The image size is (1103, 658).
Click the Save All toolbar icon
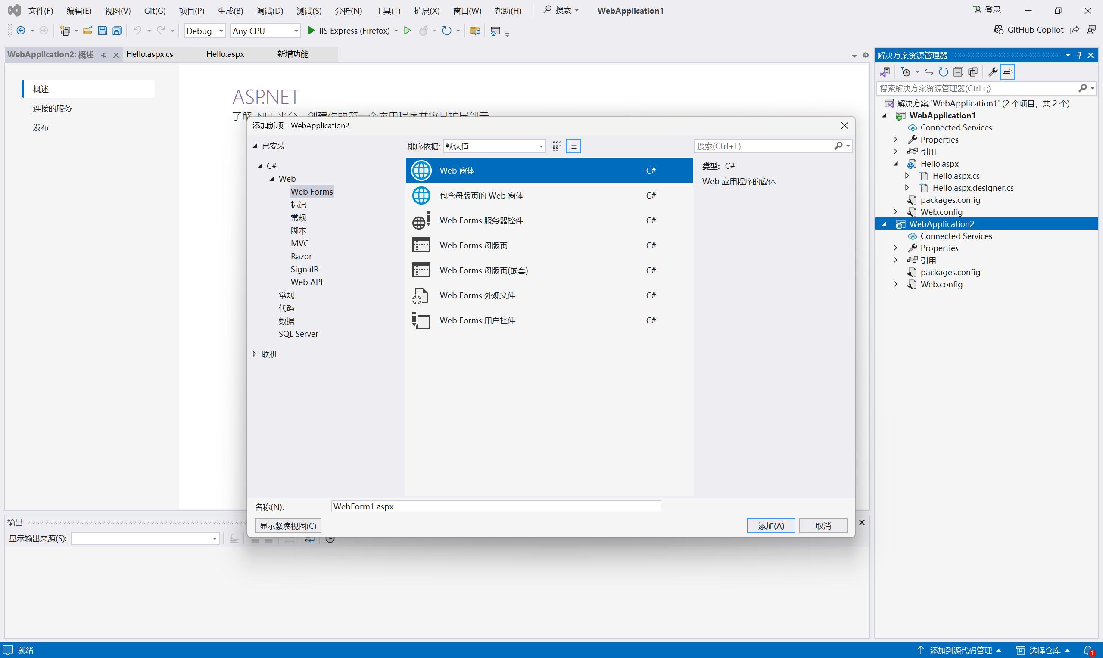117,31
